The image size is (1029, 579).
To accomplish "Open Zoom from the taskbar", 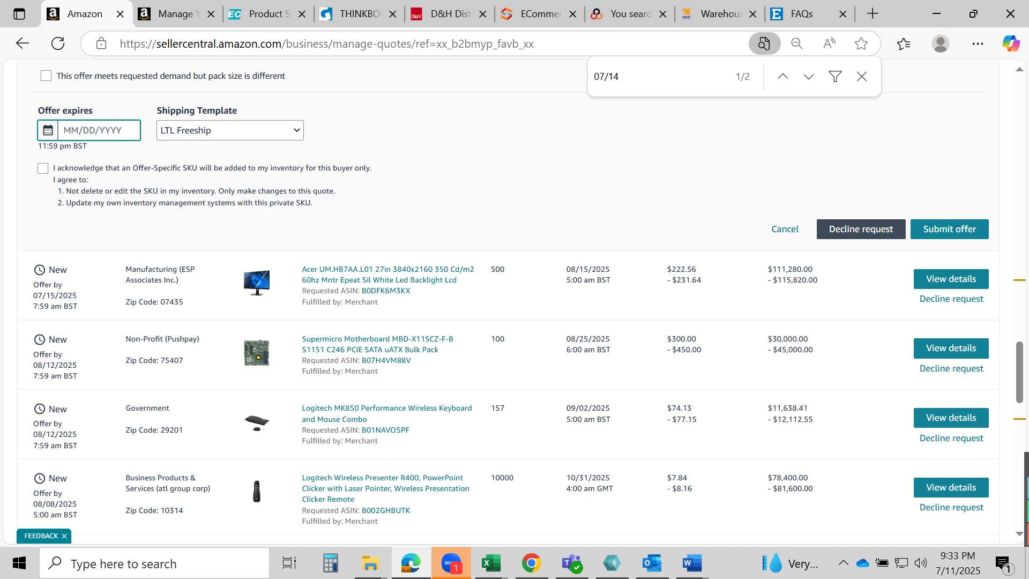I will pyautogui.click(x=451, y=563).
